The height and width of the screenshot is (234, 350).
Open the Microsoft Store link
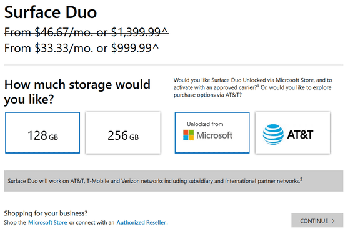(x=47, y=222)
